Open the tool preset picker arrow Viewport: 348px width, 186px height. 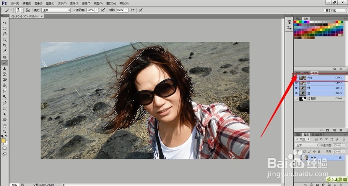[x=11, y=10]
